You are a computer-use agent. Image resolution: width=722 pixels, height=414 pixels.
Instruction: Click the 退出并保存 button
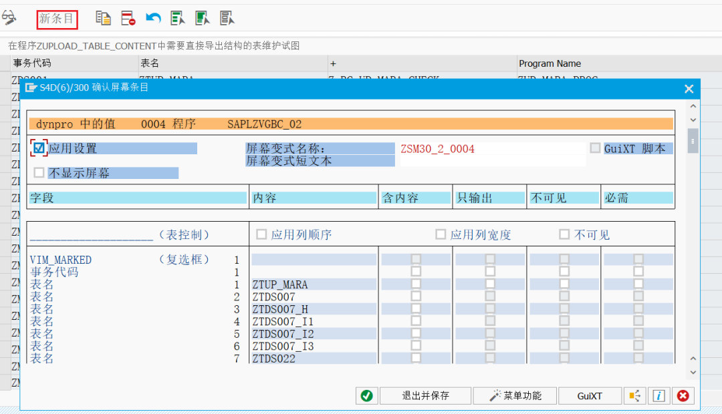(425, 395)
